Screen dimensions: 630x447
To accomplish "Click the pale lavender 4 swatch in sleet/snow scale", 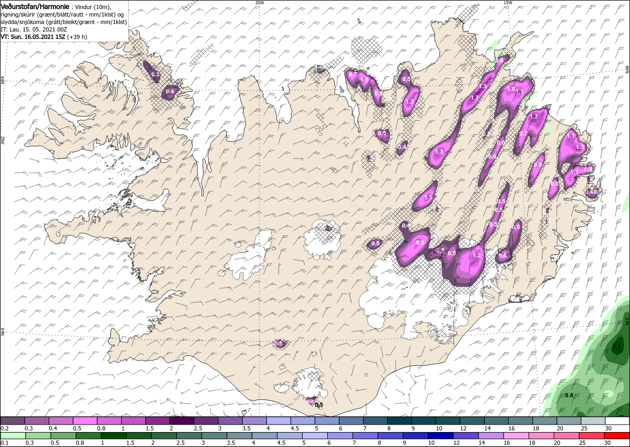I will (x=279, y=420).
